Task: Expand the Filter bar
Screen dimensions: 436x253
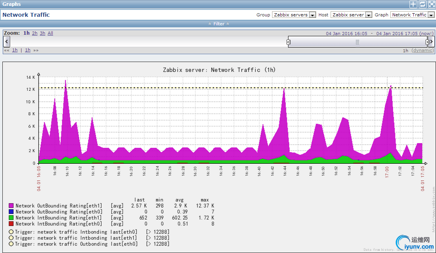Action: coord(218,24)
